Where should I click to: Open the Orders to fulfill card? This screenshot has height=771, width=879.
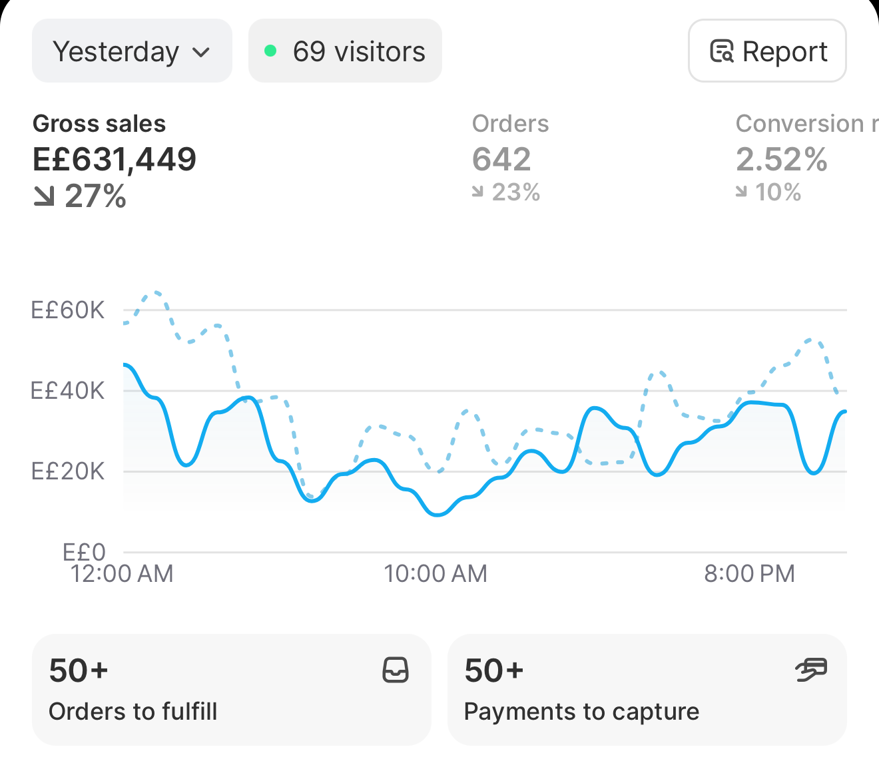pos(232,690)
